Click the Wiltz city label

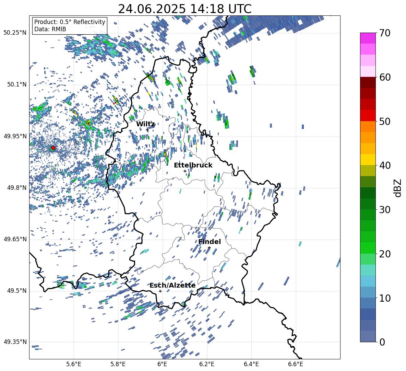click(145, 124)
